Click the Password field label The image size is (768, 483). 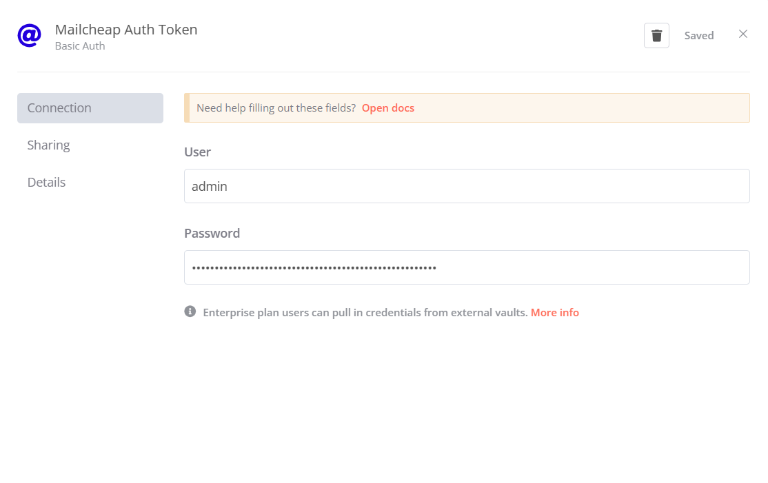coord(212,234)
